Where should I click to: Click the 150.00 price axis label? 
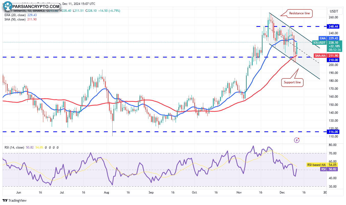point(333,105)
